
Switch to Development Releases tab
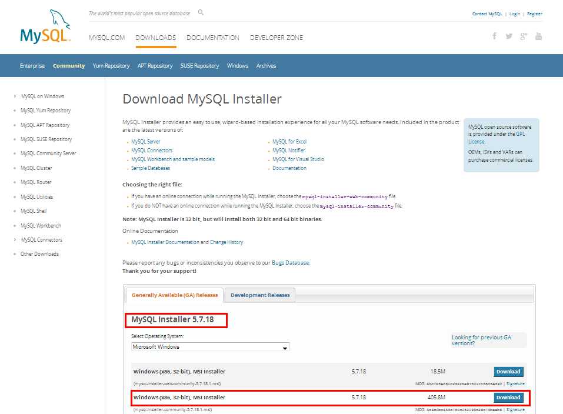click(x=260, y=295)
